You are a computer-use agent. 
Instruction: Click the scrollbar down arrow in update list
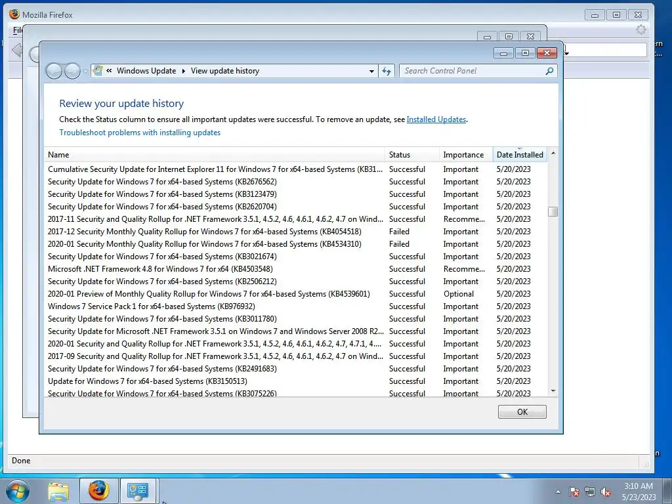pos(553,391)
